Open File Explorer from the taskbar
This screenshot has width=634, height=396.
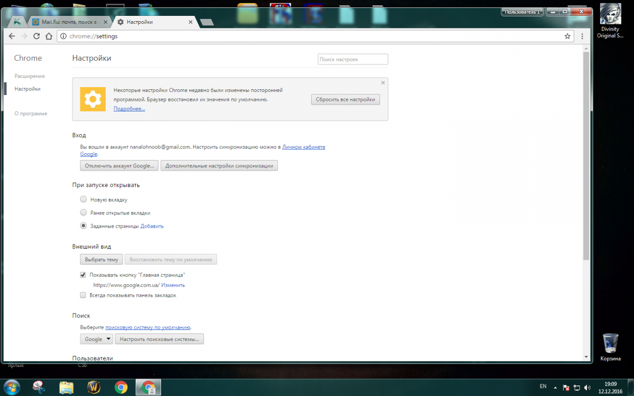point(66,388)
